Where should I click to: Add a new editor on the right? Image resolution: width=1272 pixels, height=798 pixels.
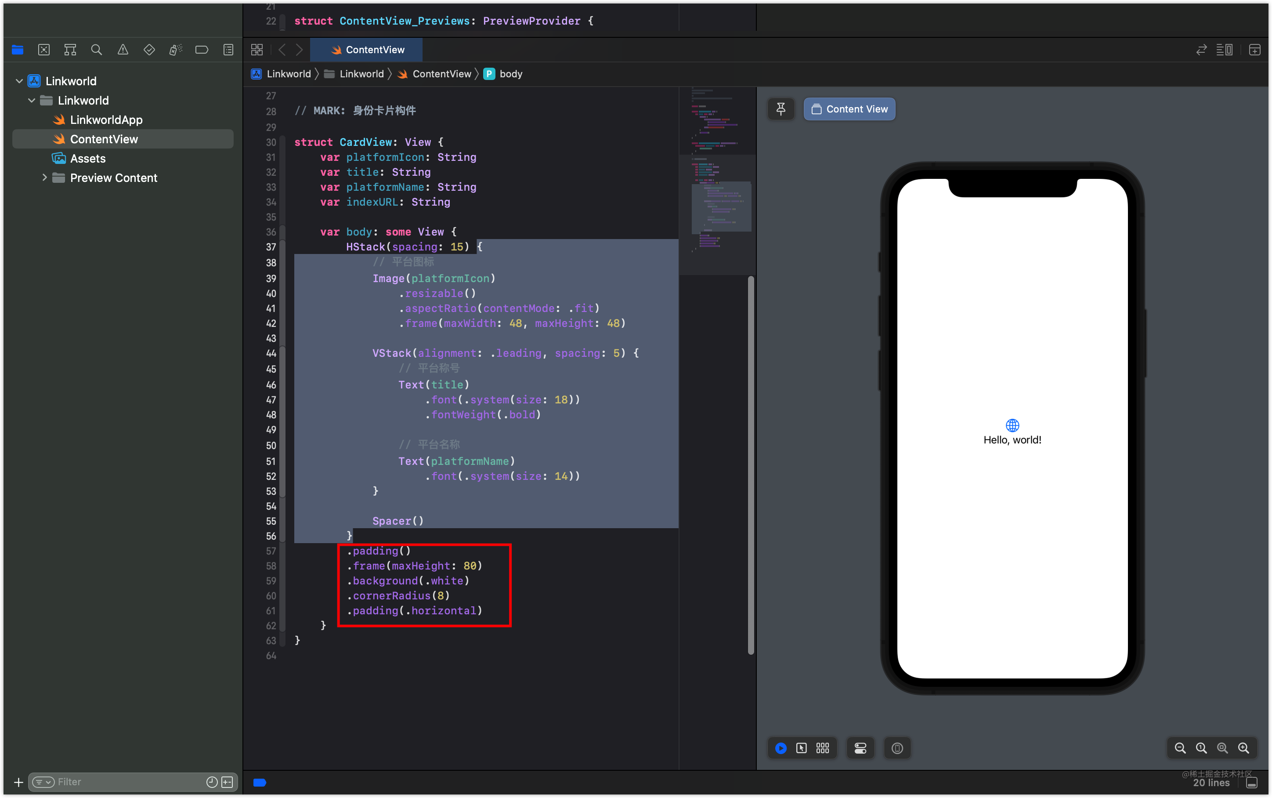click(1254, 50)
